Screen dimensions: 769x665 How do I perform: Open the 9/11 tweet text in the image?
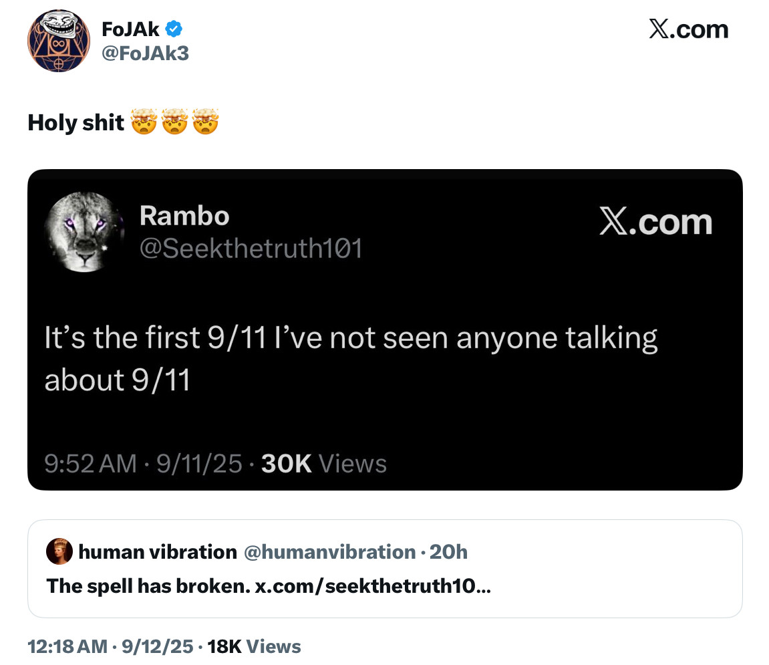tap(351, 359)
